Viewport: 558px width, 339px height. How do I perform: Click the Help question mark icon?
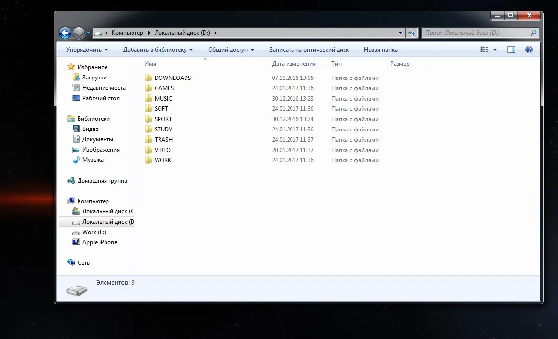tap(529, 50)
